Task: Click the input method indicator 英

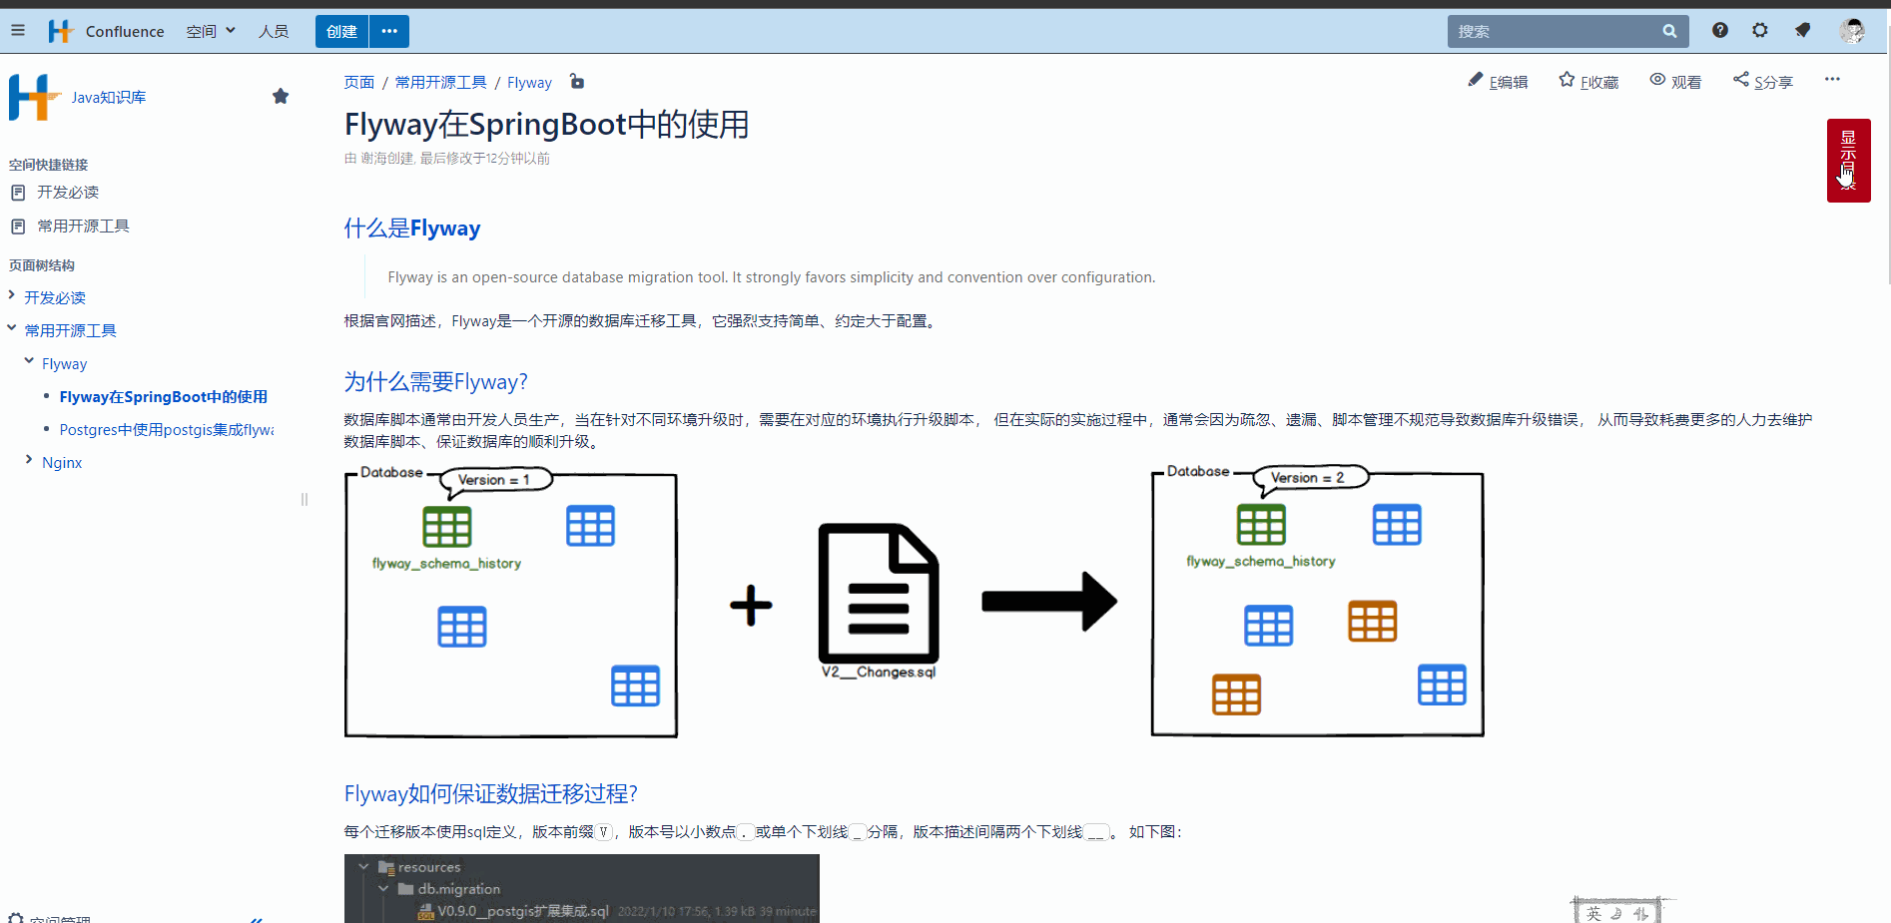Action: click(x=1593, y=913)
